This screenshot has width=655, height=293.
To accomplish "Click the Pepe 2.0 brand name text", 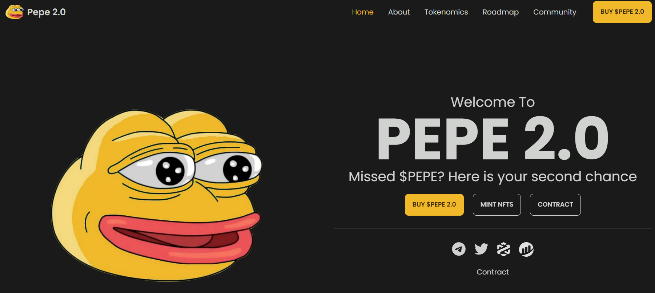I will tap(47, 12).
